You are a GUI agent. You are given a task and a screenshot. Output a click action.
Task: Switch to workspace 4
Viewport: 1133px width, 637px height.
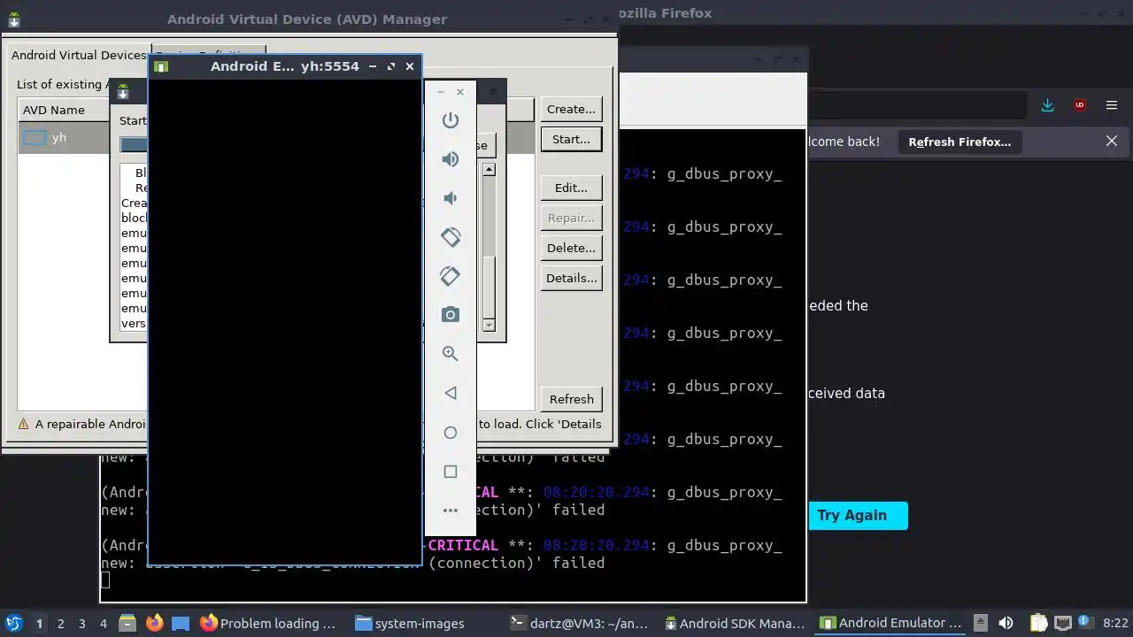[x=103, y=623]
